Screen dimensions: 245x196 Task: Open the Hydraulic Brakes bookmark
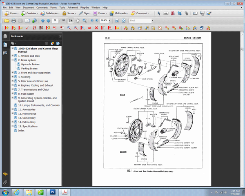[30, 64]
